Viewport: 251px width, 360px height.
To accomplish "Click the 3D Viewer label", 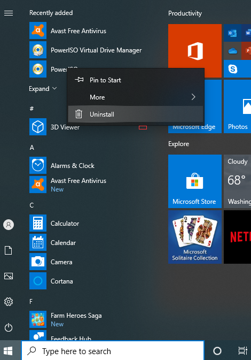I will 65,127.
